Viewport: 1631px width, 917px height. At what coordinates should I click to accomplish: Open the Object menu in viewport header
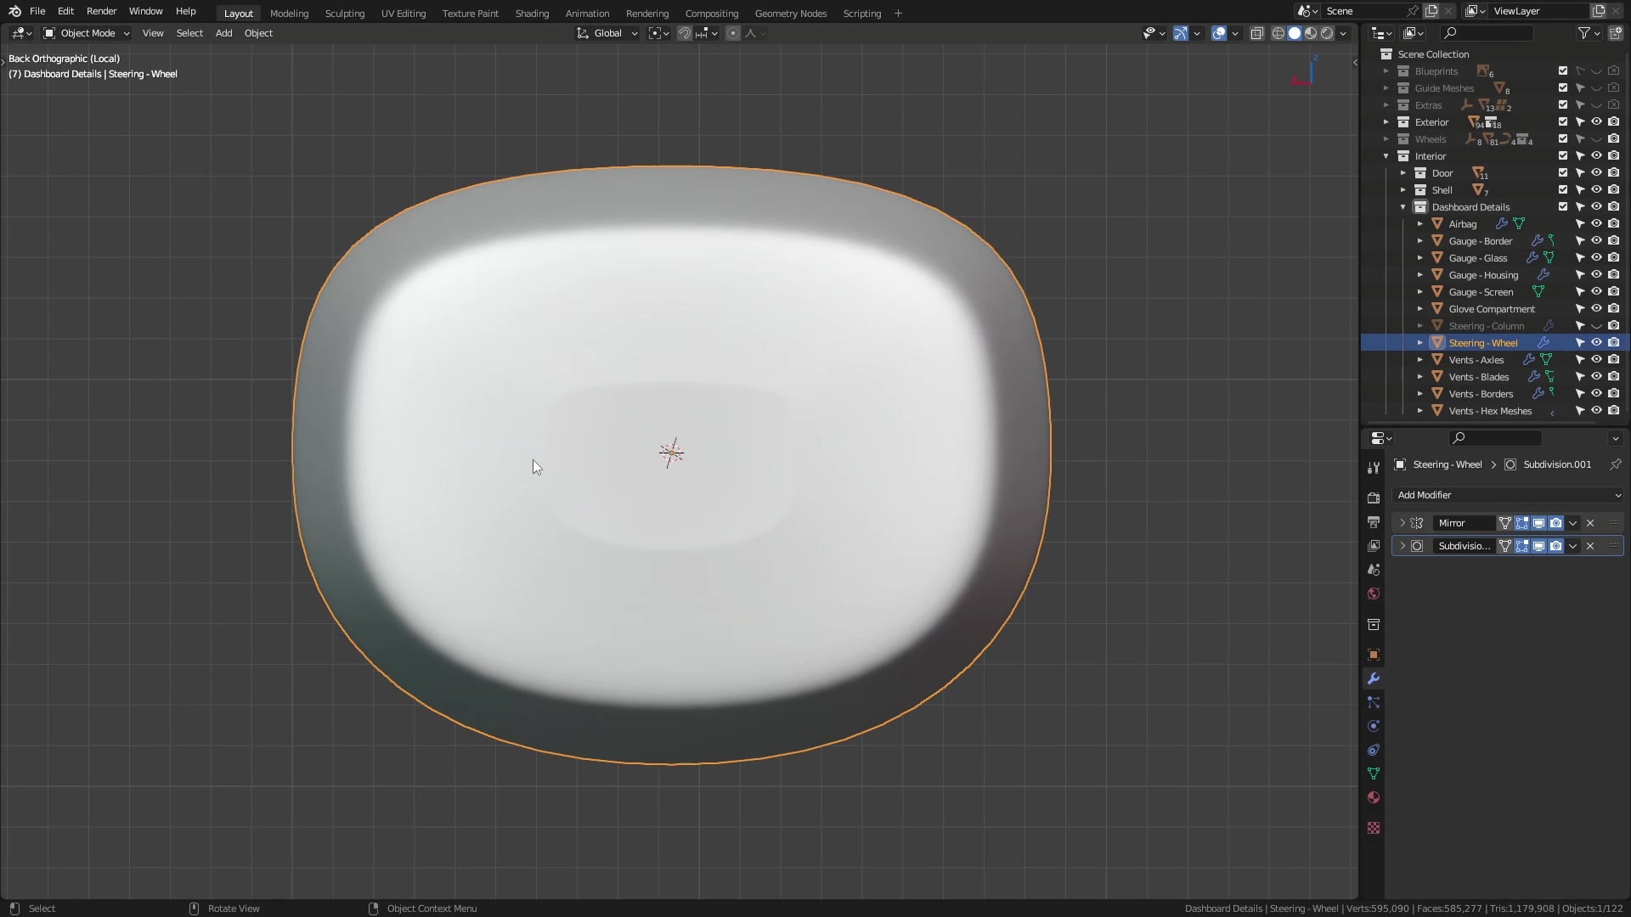[x=258, y=33]
